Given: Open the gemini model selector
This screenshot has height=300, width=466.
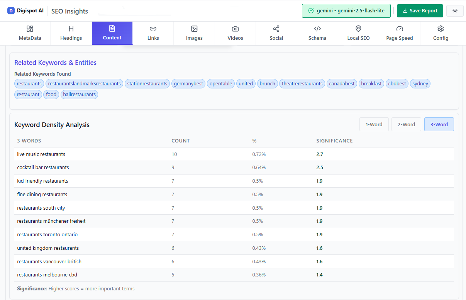Looking at the screenshot, I should coord(346,10).
